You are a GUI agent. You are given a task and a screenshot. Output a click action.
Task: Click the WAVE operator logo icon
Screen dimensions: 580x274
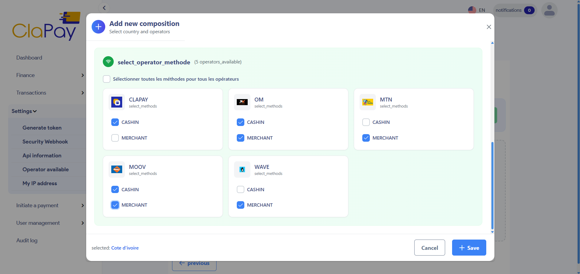pyautogui.click(x=242, y=169)
